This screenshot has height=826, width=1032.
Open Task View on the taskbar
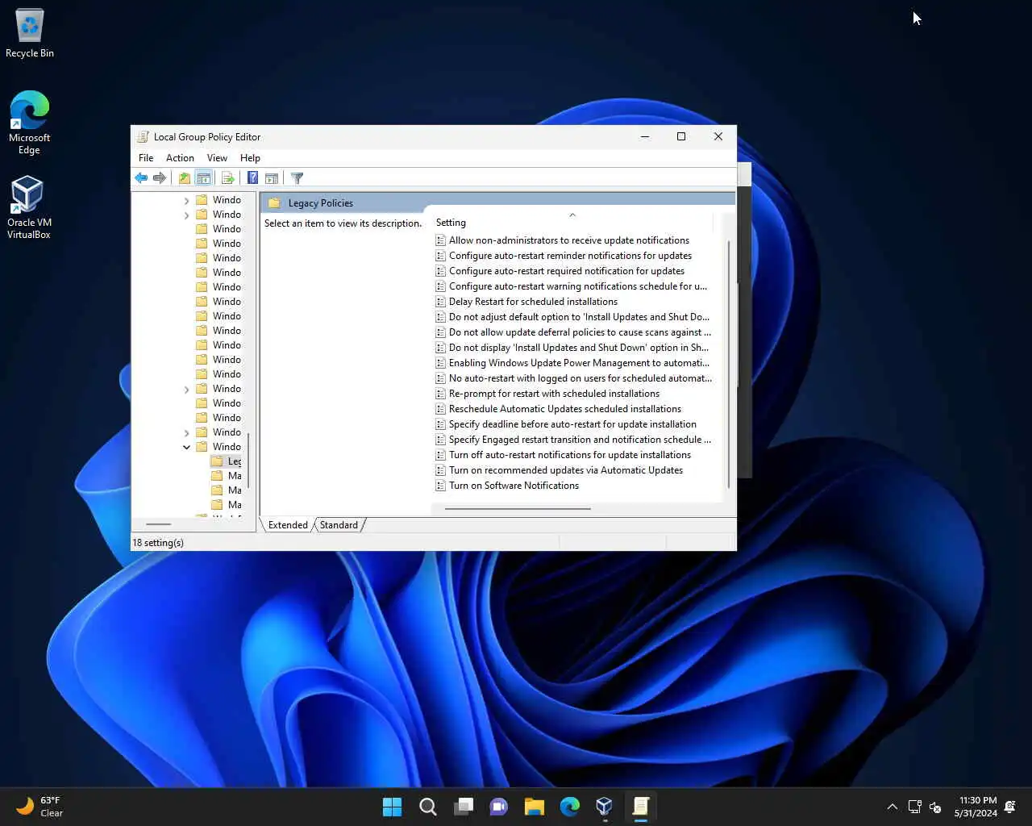(464, 807)
